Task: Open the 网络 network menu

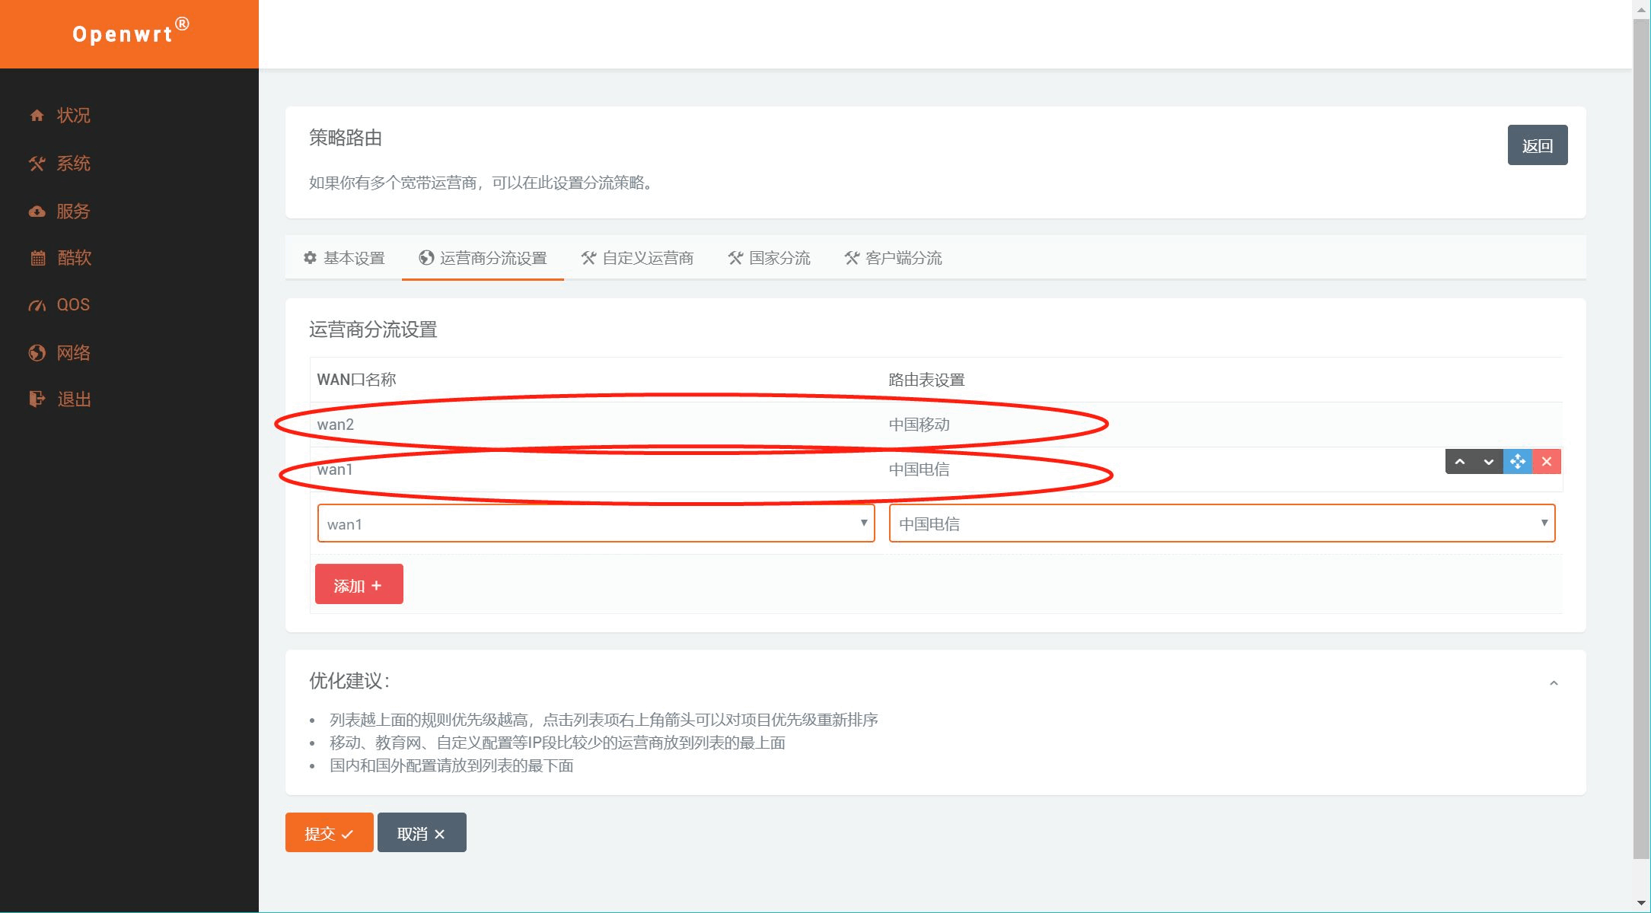Action: coord(73,353)
